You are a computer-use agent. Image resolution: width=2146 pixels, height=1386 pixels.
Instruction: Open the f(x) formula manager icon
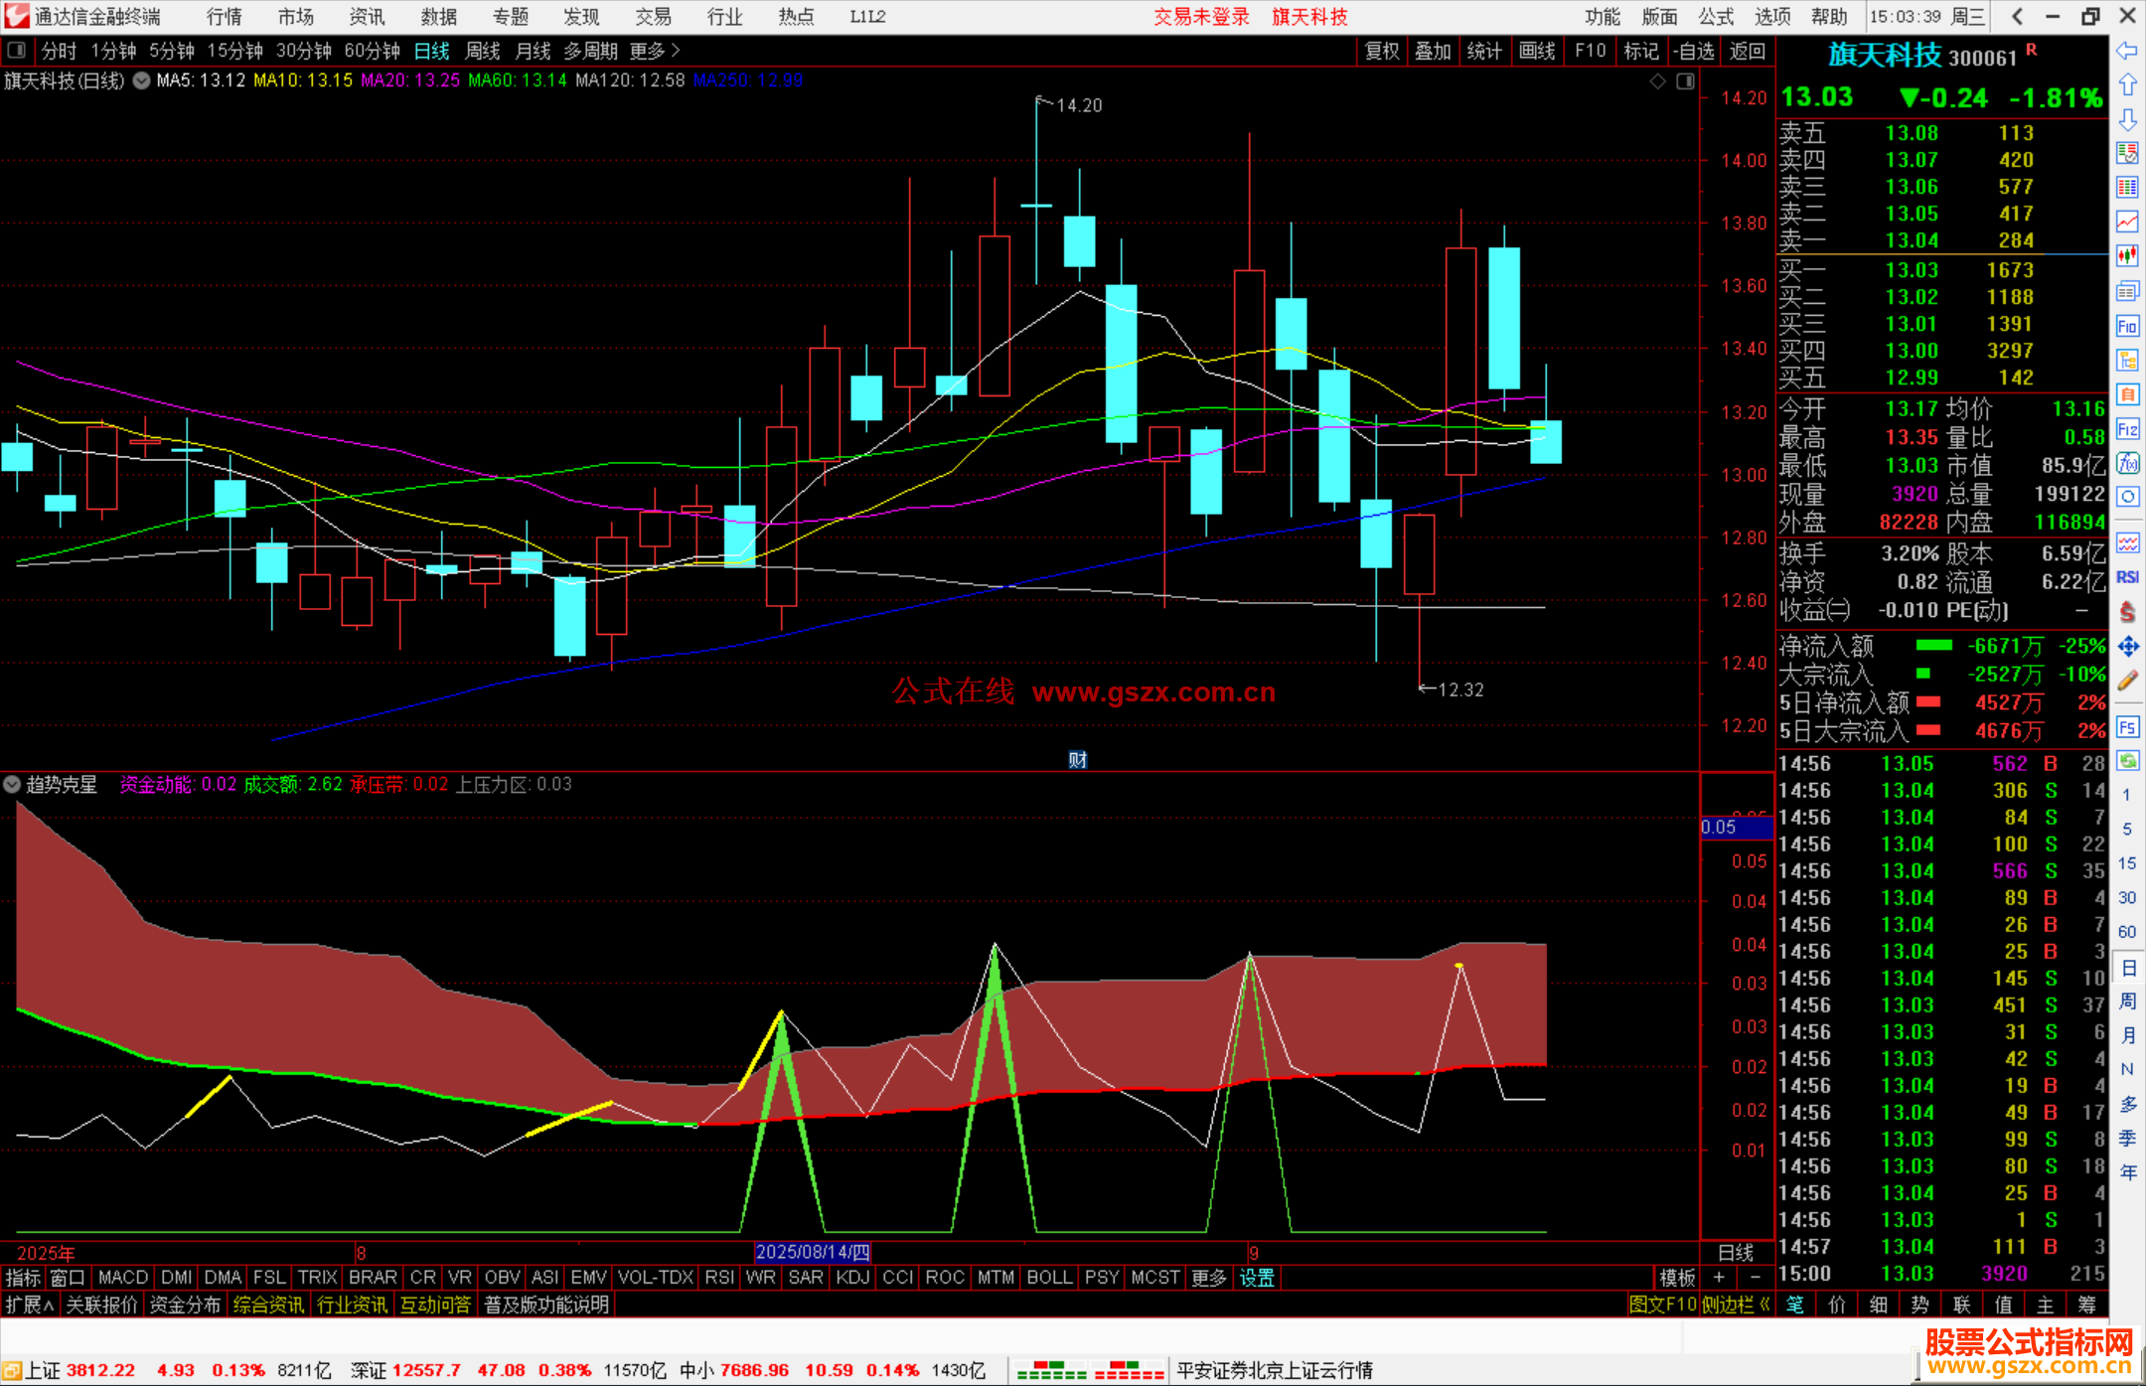[2127, 463]
